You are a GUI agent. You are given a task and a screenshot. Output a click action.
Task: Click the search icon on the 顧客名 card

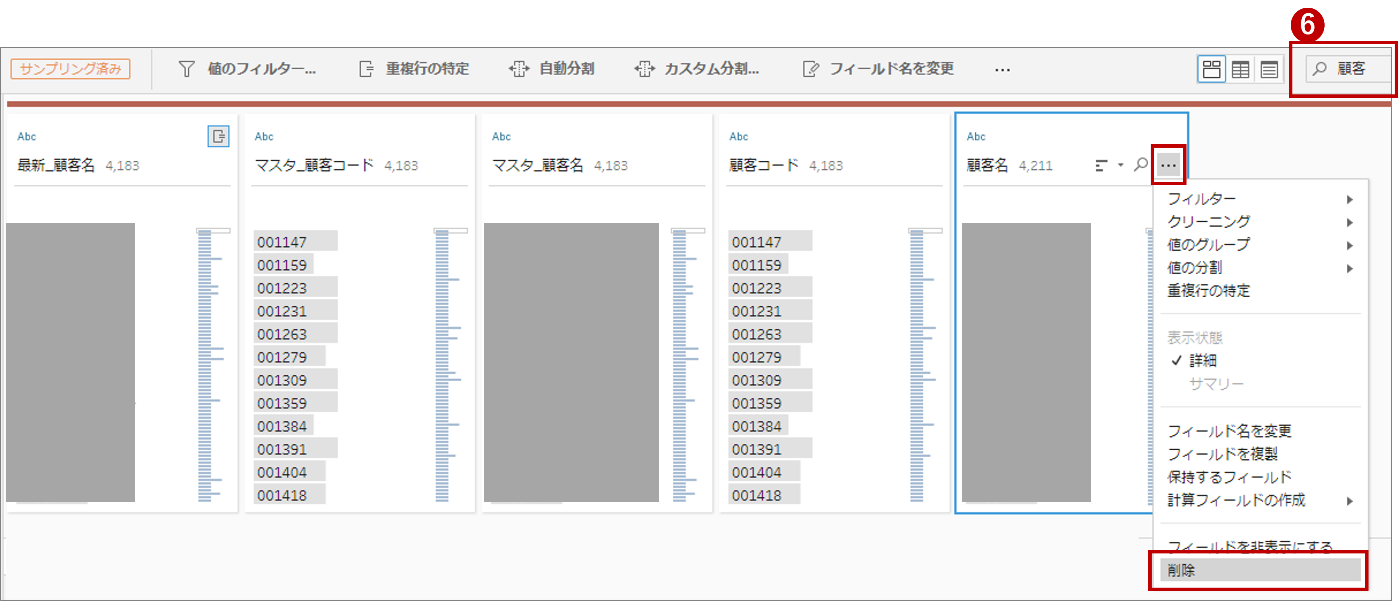1141,164
